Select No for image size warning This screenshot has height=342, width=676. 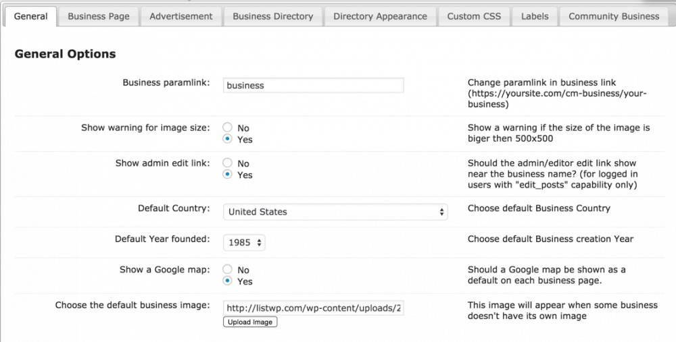(x=228, y=127)
